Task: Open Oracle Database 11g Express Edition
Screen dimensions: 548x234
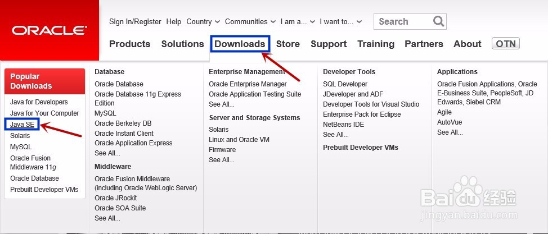Action: (138, 99)
